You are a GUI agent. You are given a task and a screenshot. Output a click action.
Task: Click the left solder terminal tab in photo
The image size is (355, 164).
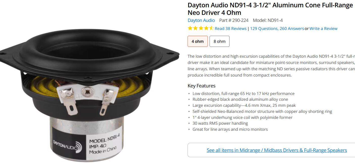[70, 106]
